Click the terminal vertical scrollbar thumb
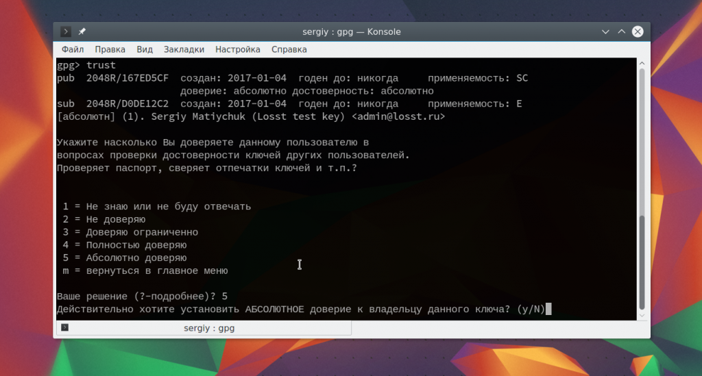Viewport: 702px width, 376px height. [x=642, y=262]
